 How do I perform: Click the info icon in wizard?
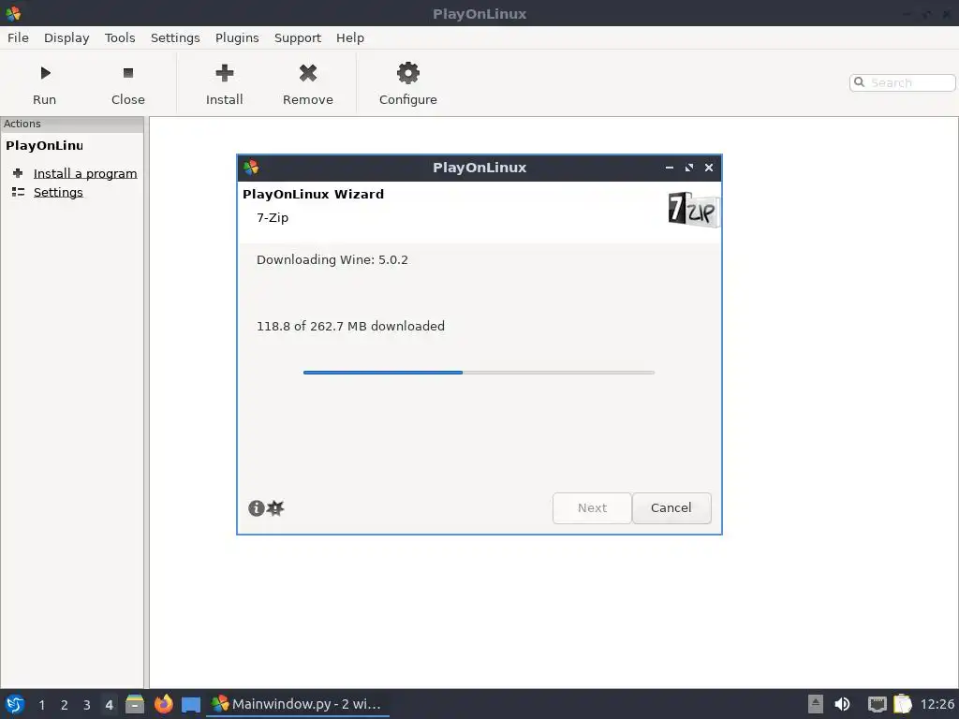tap(257, 508)
